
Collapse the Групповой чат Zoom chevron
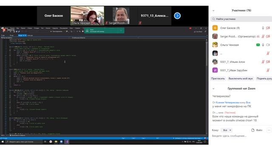213,89
